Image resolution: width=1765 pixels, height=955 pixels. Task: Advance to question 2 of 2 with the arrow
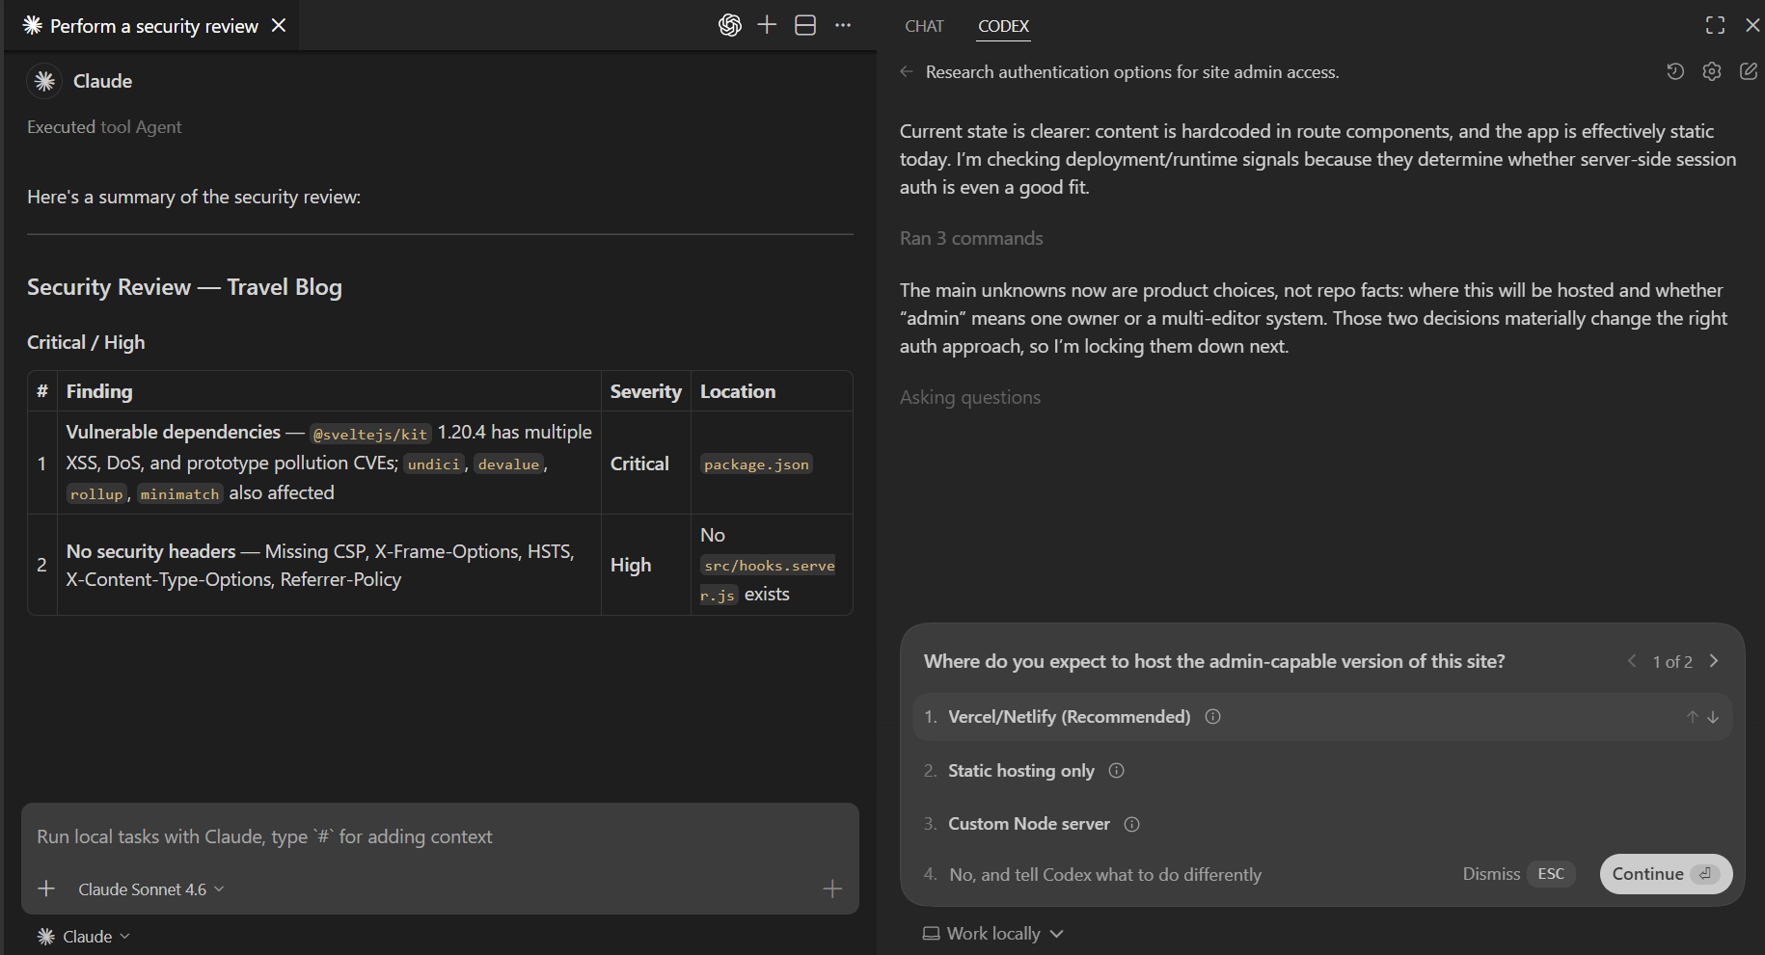pyautogui.click(x=1714, y=661)
